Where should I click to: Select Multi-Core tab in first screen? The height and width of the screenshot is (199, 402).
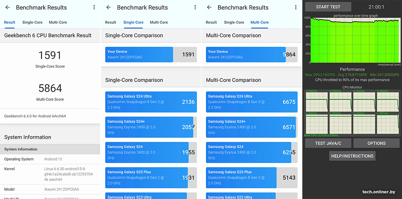point(58,22)
